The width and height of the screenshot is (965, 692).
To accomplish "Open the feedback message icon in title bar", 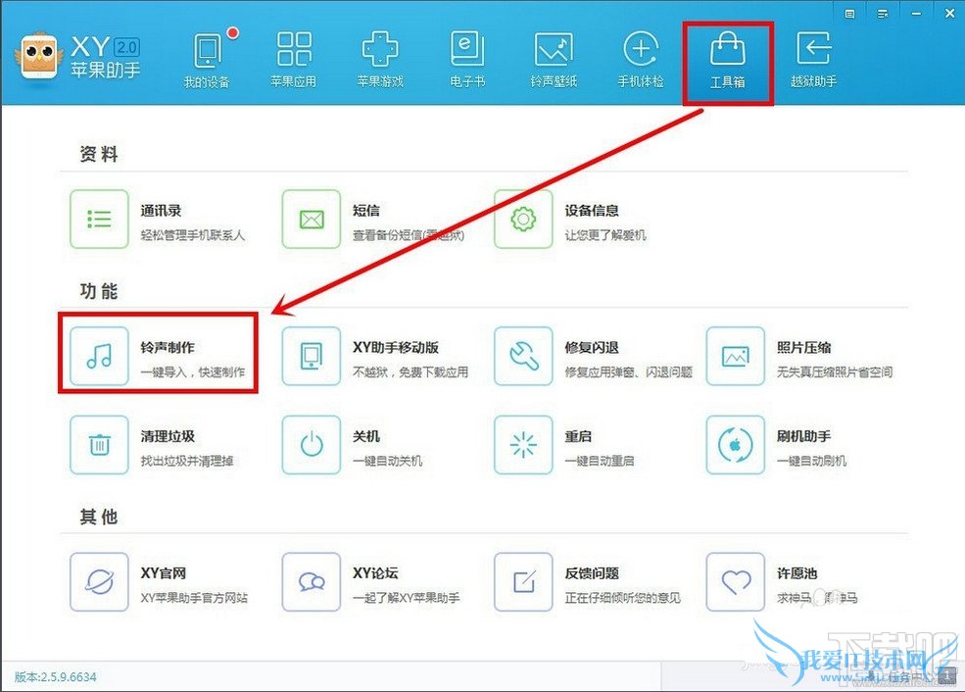I will (x=850, y=14).
